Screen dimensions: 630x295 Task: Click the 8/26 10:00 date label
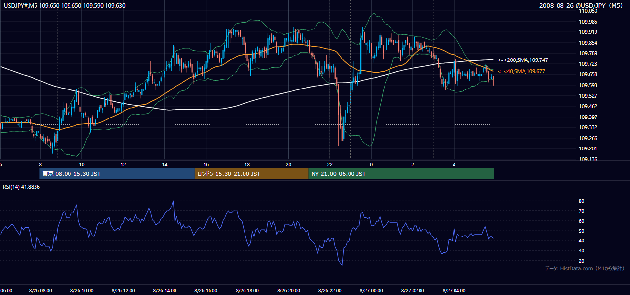click(x=82, y=291)
